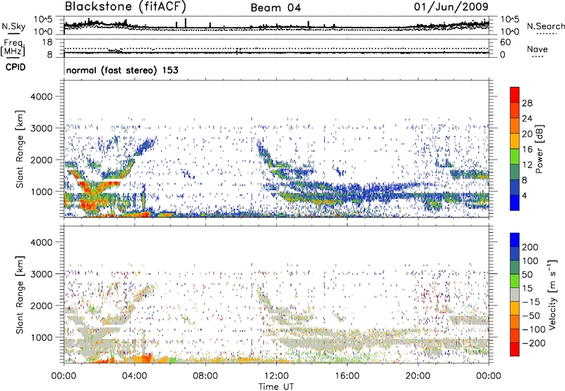This screenshot has width=565, height=391.
Task: Click the 50 tick label on velocity colorbar
Action: point(527,275)
